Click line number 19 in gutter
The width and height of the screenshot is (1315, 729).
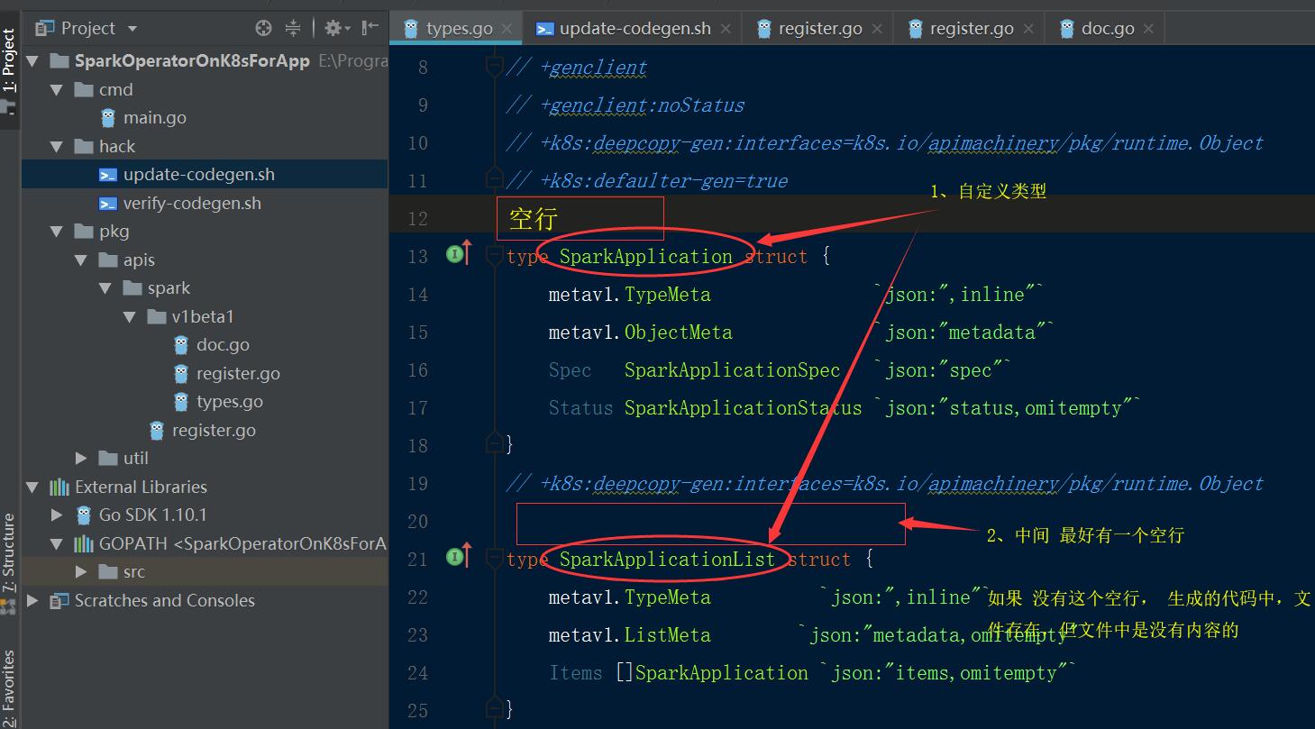[x=417, y=484]
